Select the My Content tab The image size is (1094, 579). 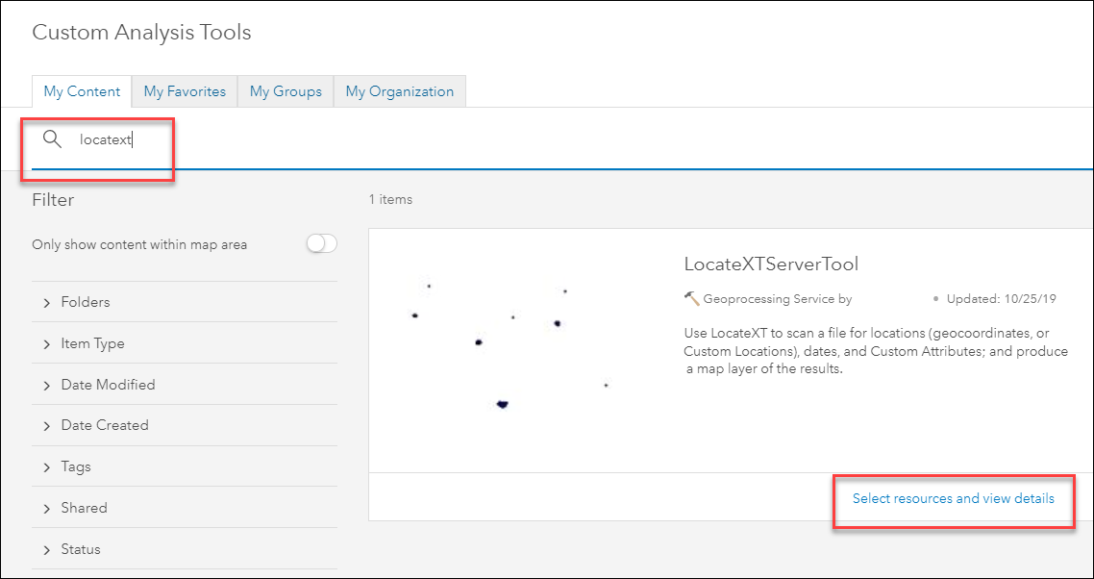pos(82,90)
